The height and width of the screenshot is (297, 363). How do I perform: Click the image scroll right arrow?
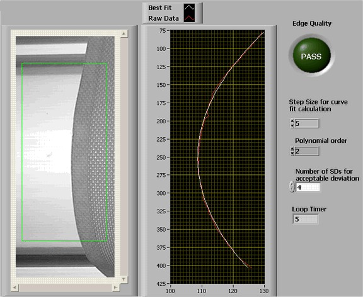pyautogui.click(x=115, y=288)
